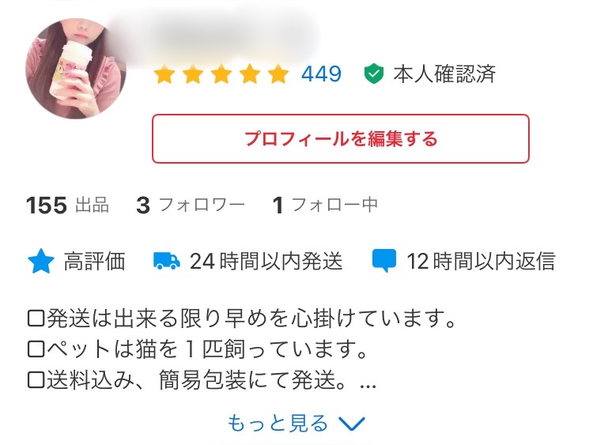Open the 1 フォロー中 list
The width and height of the screenshot is (593, 445).
pyautogui.click(x=325, y=205)
